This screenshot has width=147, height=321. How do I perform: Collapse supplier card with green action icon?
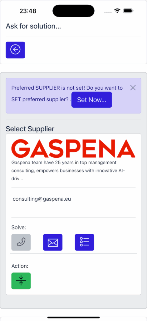tap(21, 281)
